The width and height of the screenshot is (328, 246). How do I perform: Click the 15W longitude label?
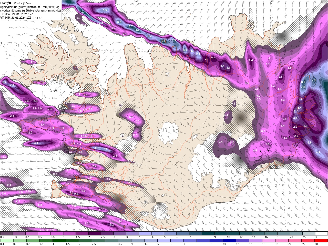271,1
